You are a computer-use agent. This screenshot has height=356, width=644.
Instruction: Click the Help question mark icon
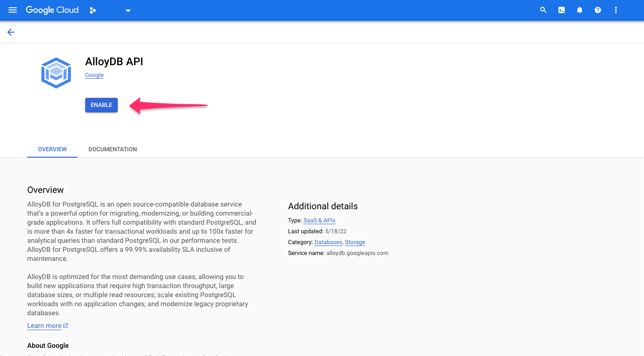click(x=597, y=10)
